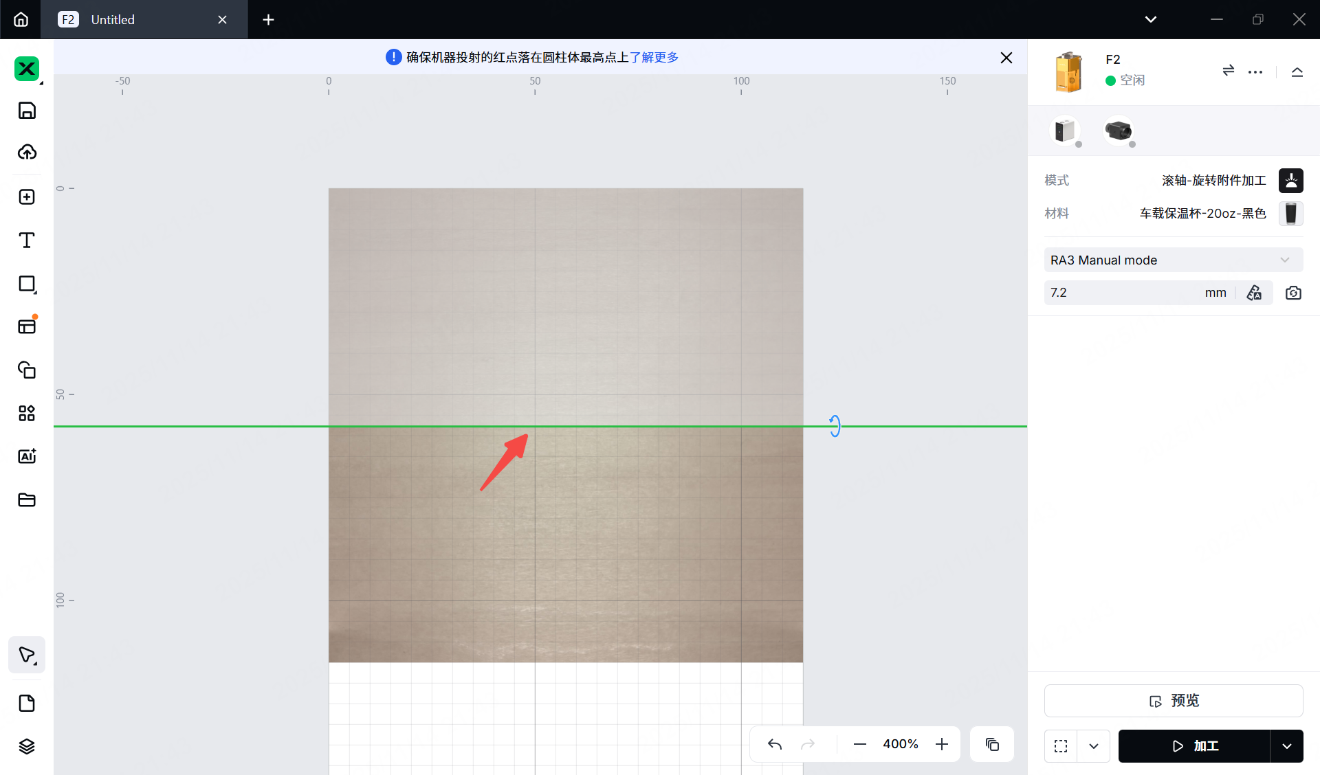This screenshot has width=1320, height=775.
Task: Open the apps grid icon
Action: tap(27, 413)
